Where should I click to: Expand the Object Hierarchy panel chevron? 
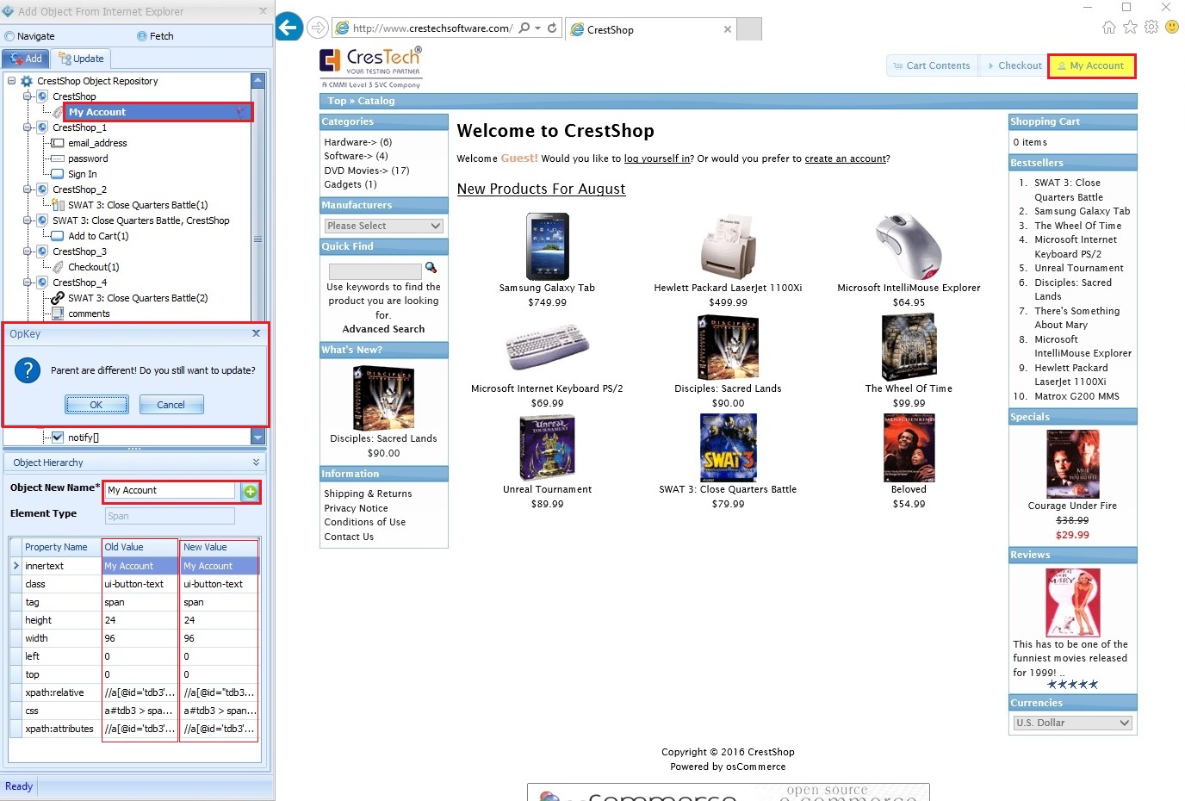256,463
